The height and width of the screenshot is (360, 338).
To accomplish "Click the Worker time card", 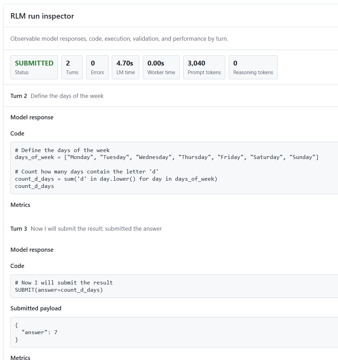I will pyautogui.click(x=161, y=67).
